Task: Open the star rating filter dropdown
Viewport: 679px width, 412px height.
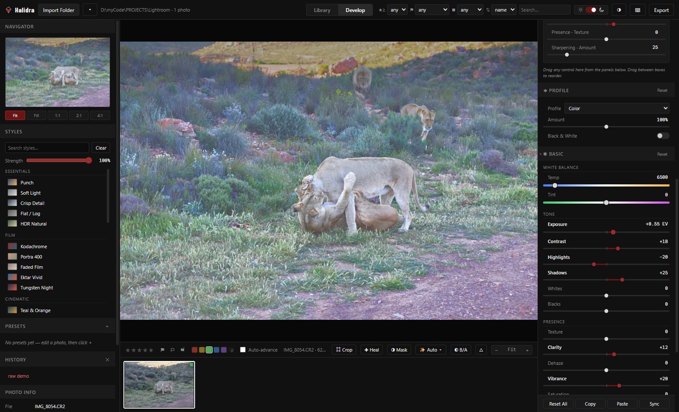Action: coord(397,10)
